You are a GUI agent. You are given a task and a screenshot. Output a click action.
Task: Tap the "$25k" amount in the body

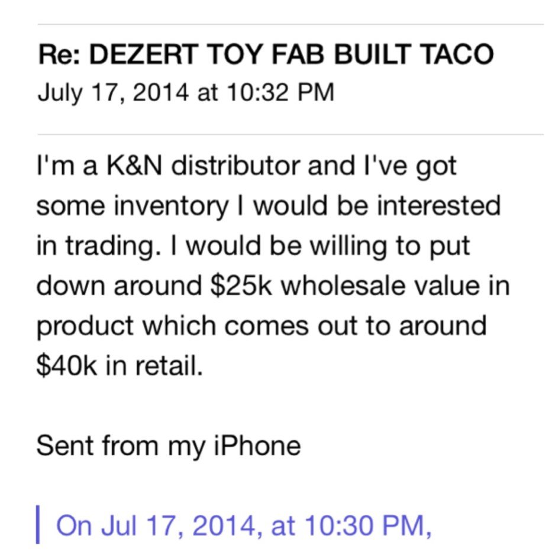click(x=241, y=286)
